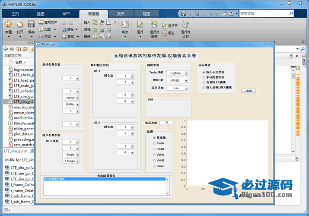Open the 20MHz bandwidth dropdown
The height and width of the screenshot is (216, 309).
click(71, 105)
